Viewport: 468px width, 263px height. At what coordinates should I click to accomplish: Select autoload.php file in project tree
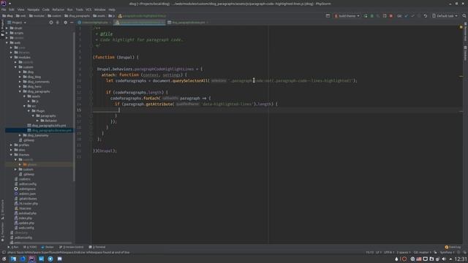(27, 213)
